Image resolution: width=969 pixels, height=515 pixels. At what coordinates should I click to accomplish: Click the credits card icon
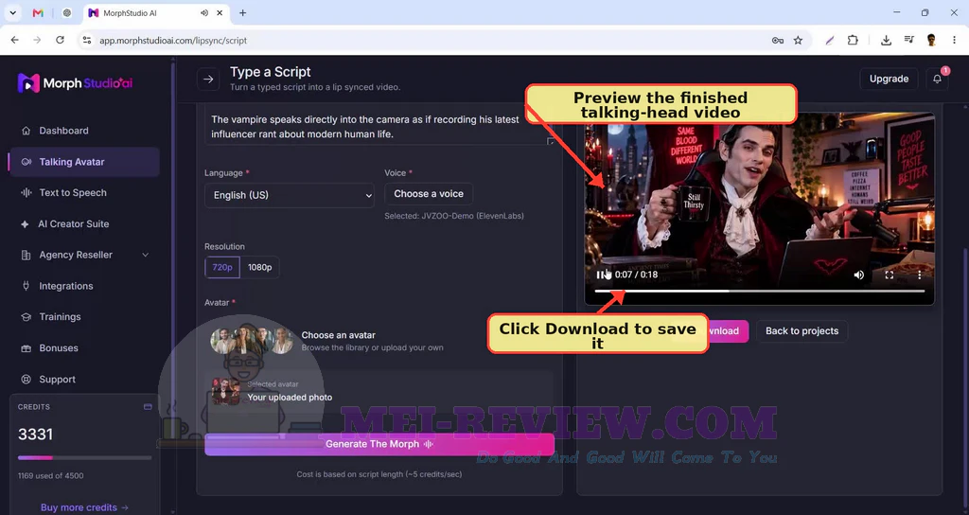point(148,407)
